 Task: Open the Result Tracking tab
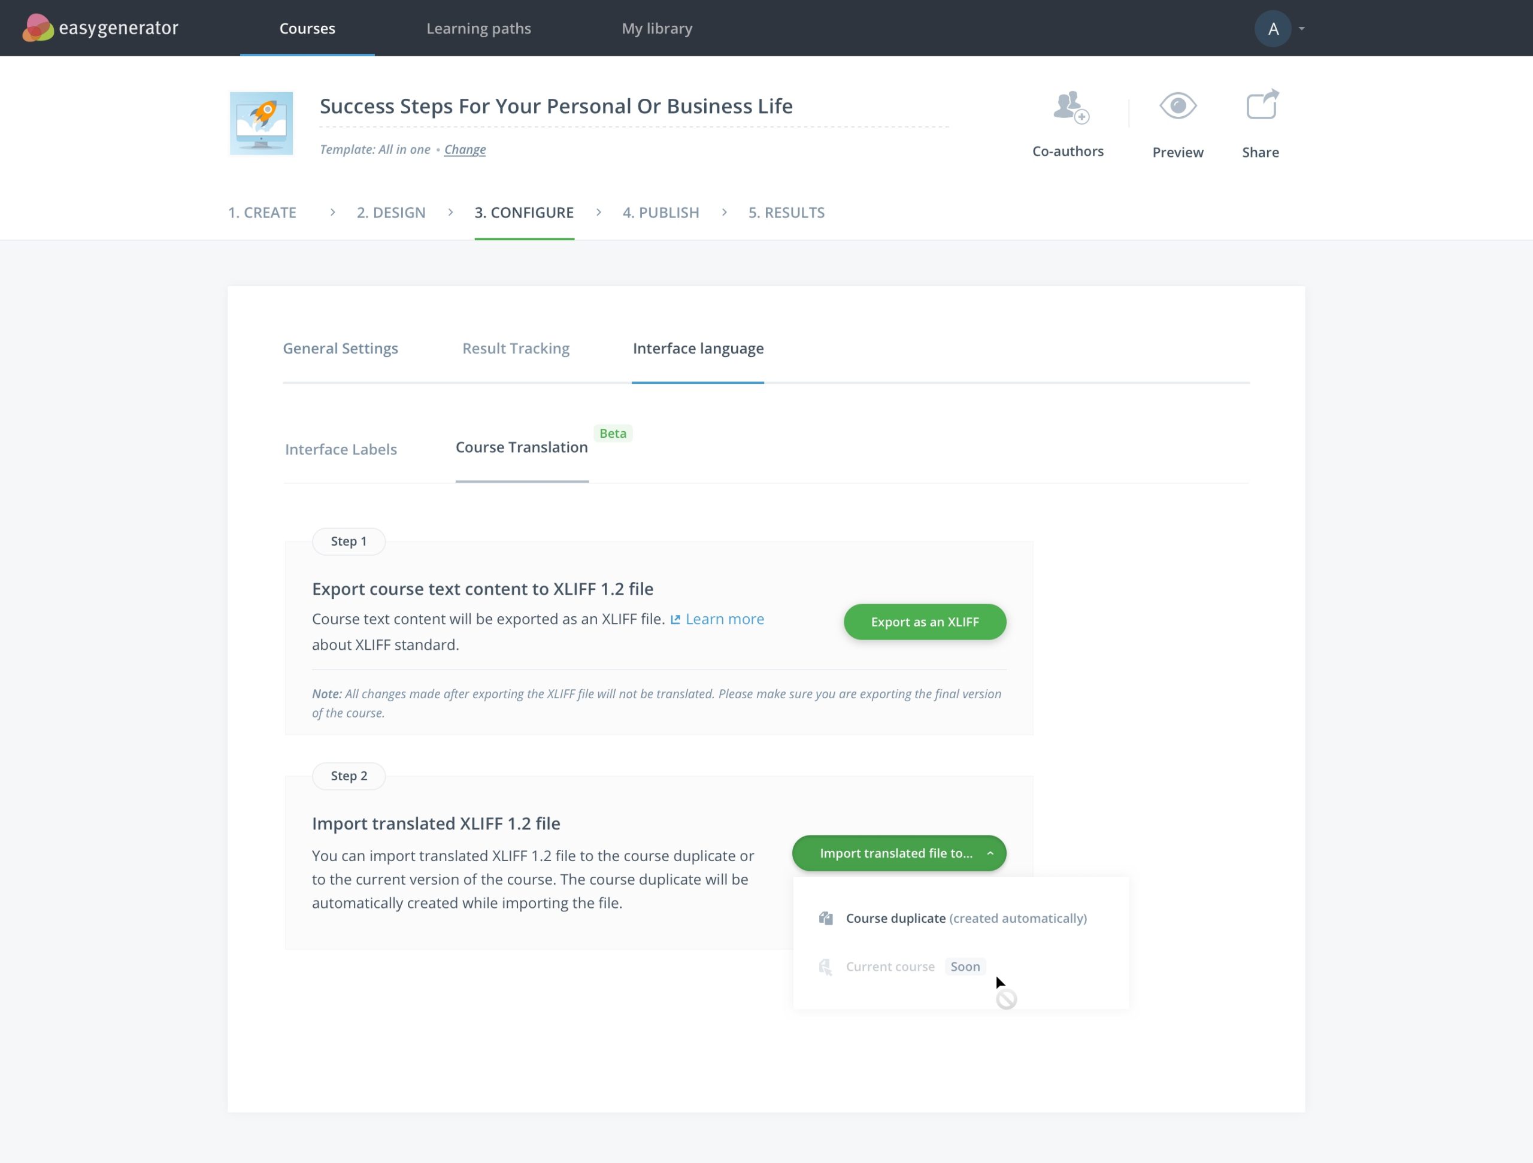coord(516,349)
